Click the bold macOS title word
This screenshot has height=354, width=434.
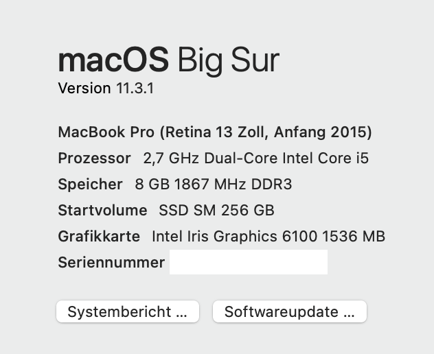pyautogui.click(x=113, y=61)
